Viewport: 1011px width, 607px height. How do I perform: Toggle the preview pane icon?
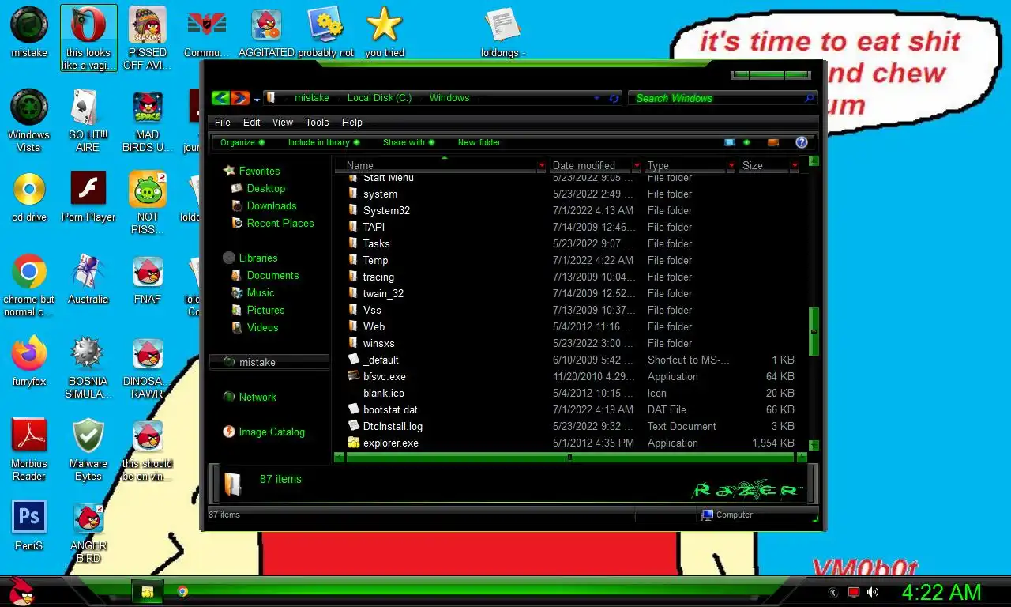pyautogui.click(x=773, y=142)
